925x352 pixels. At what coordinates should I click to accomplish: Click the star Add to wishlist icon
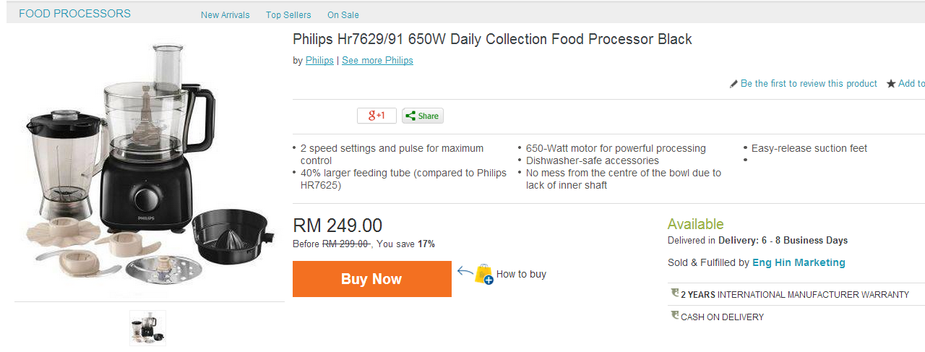pyautogui.click(x=891, y=84)
